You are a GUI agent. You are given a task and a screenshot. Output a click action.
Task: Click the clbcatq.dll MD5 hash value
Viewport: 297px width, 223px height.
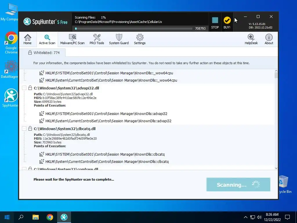click(x=70, y=139)
